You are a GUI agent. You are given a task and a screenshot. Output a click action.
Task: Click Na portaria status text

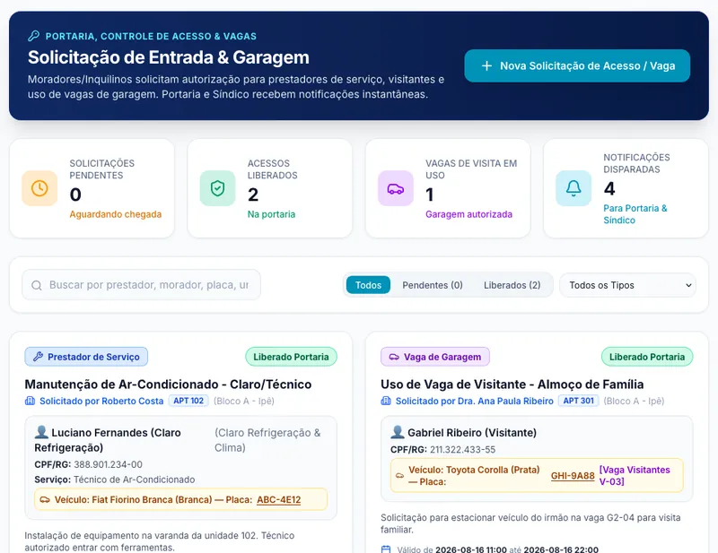pos(271,214)
